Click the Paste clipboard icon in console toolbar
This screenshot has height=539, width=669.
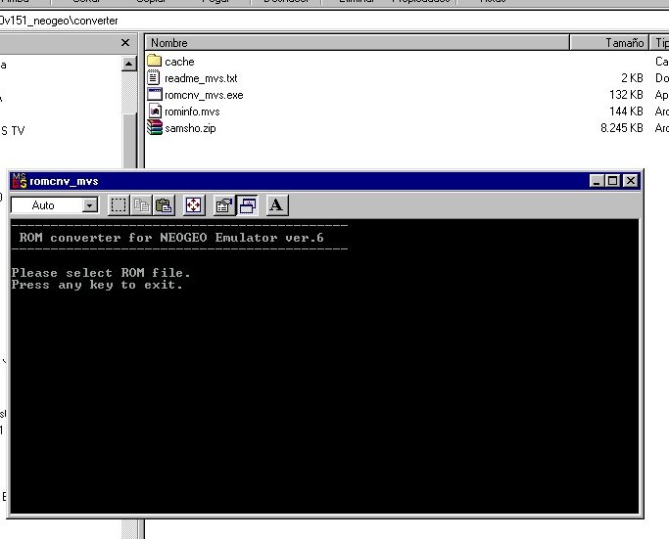click(x=164, y=205)
